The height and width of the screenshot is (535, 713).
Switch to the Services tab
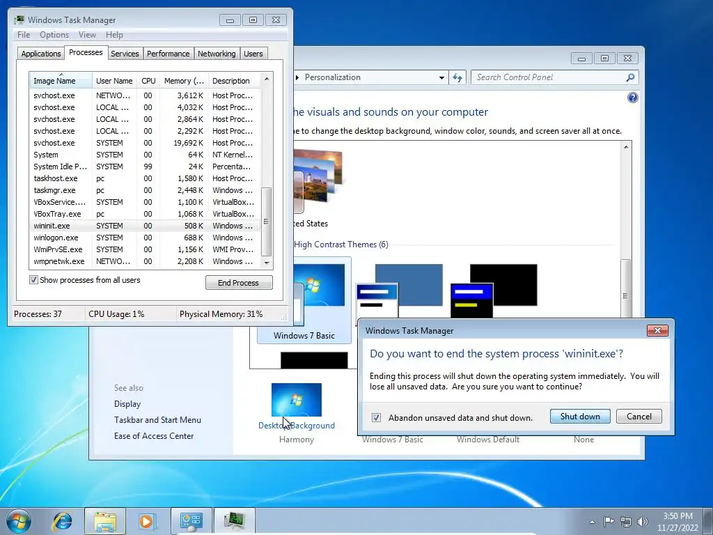click(125, 54)
